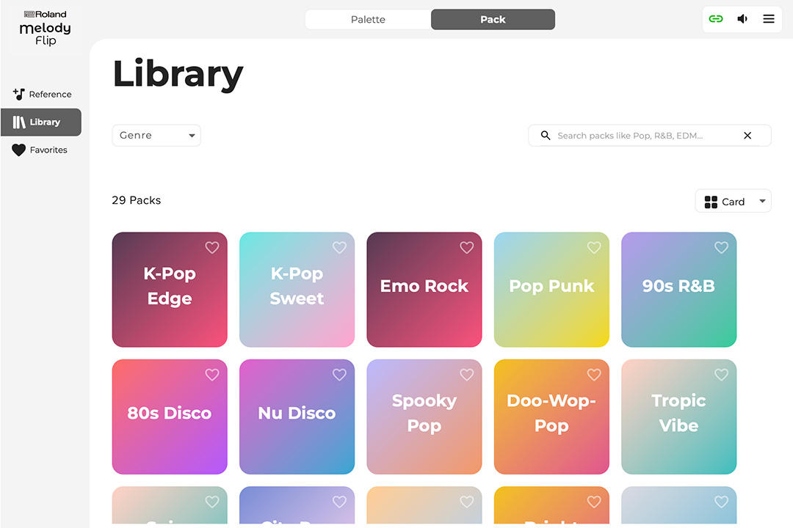793x528 pixels.
Task: Favorite the K-Pop Edge pack
Action: click(212, 248)
